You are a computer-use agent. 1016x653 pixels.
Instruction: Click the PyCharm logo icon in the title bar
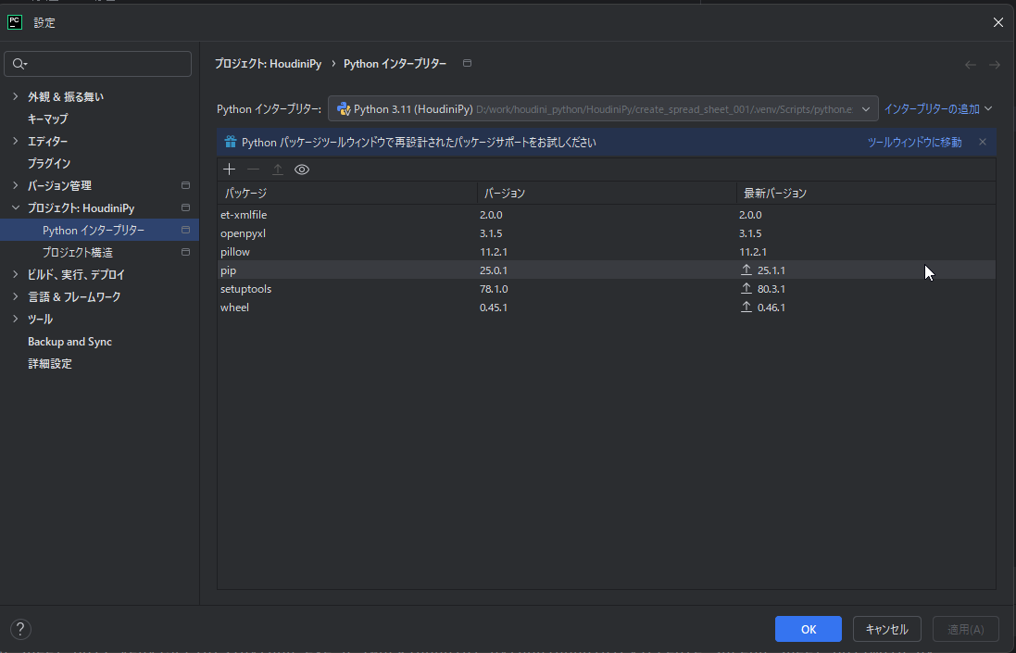pos(14,22)
